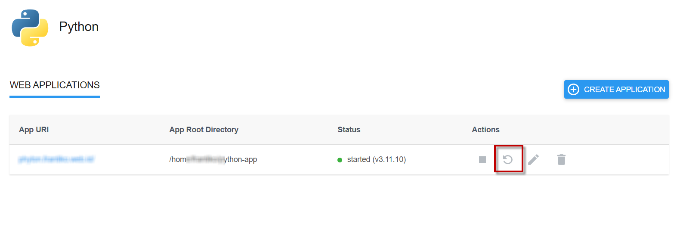Click the plus circle icon
This screenshot has height=249, width=680.
pos(573,89)
